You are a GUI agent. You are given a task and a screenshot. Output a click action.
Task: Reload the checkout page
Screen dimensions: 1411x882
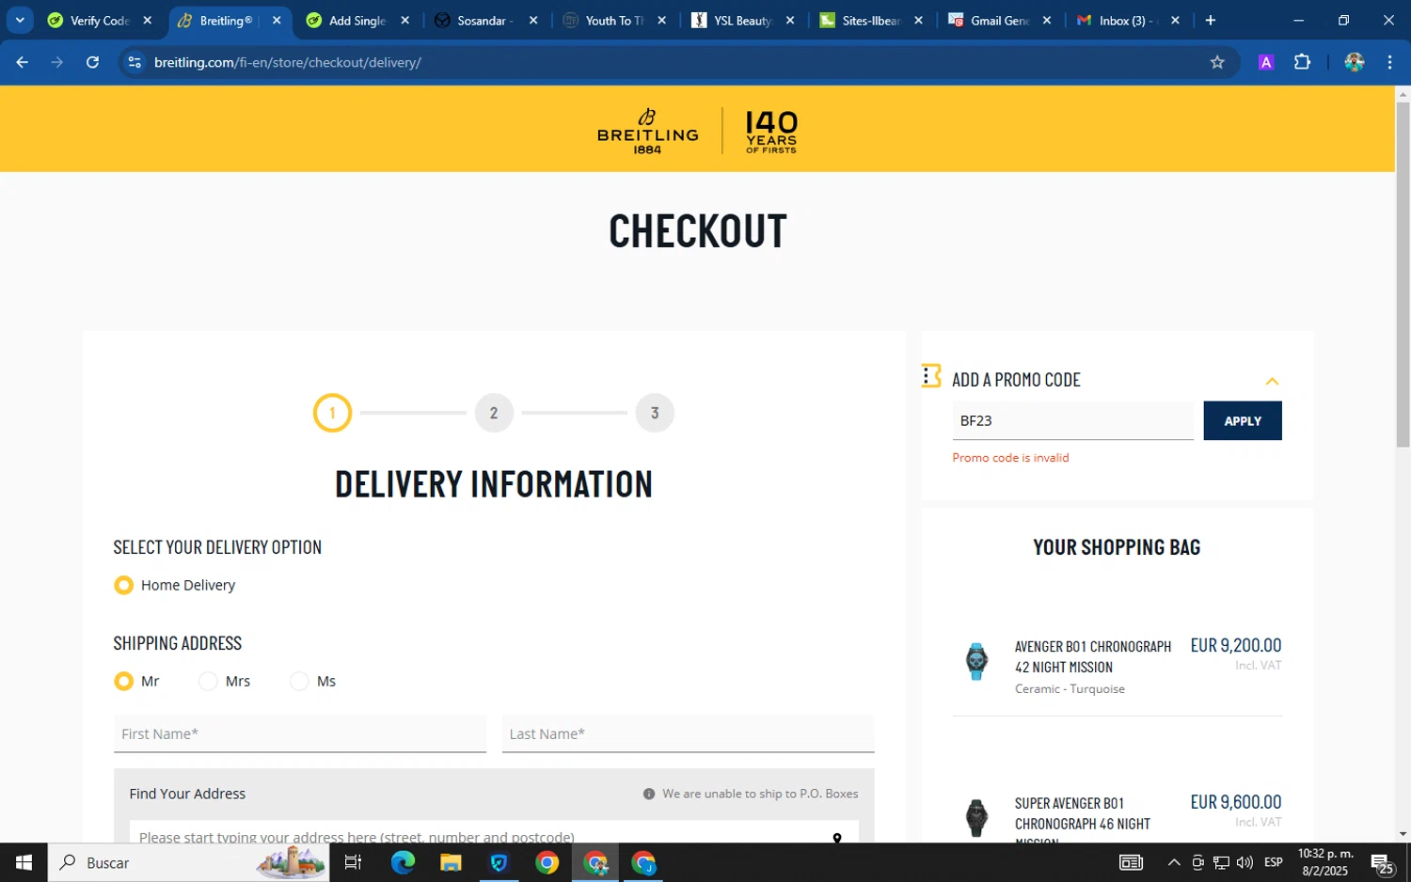(92, 62)
